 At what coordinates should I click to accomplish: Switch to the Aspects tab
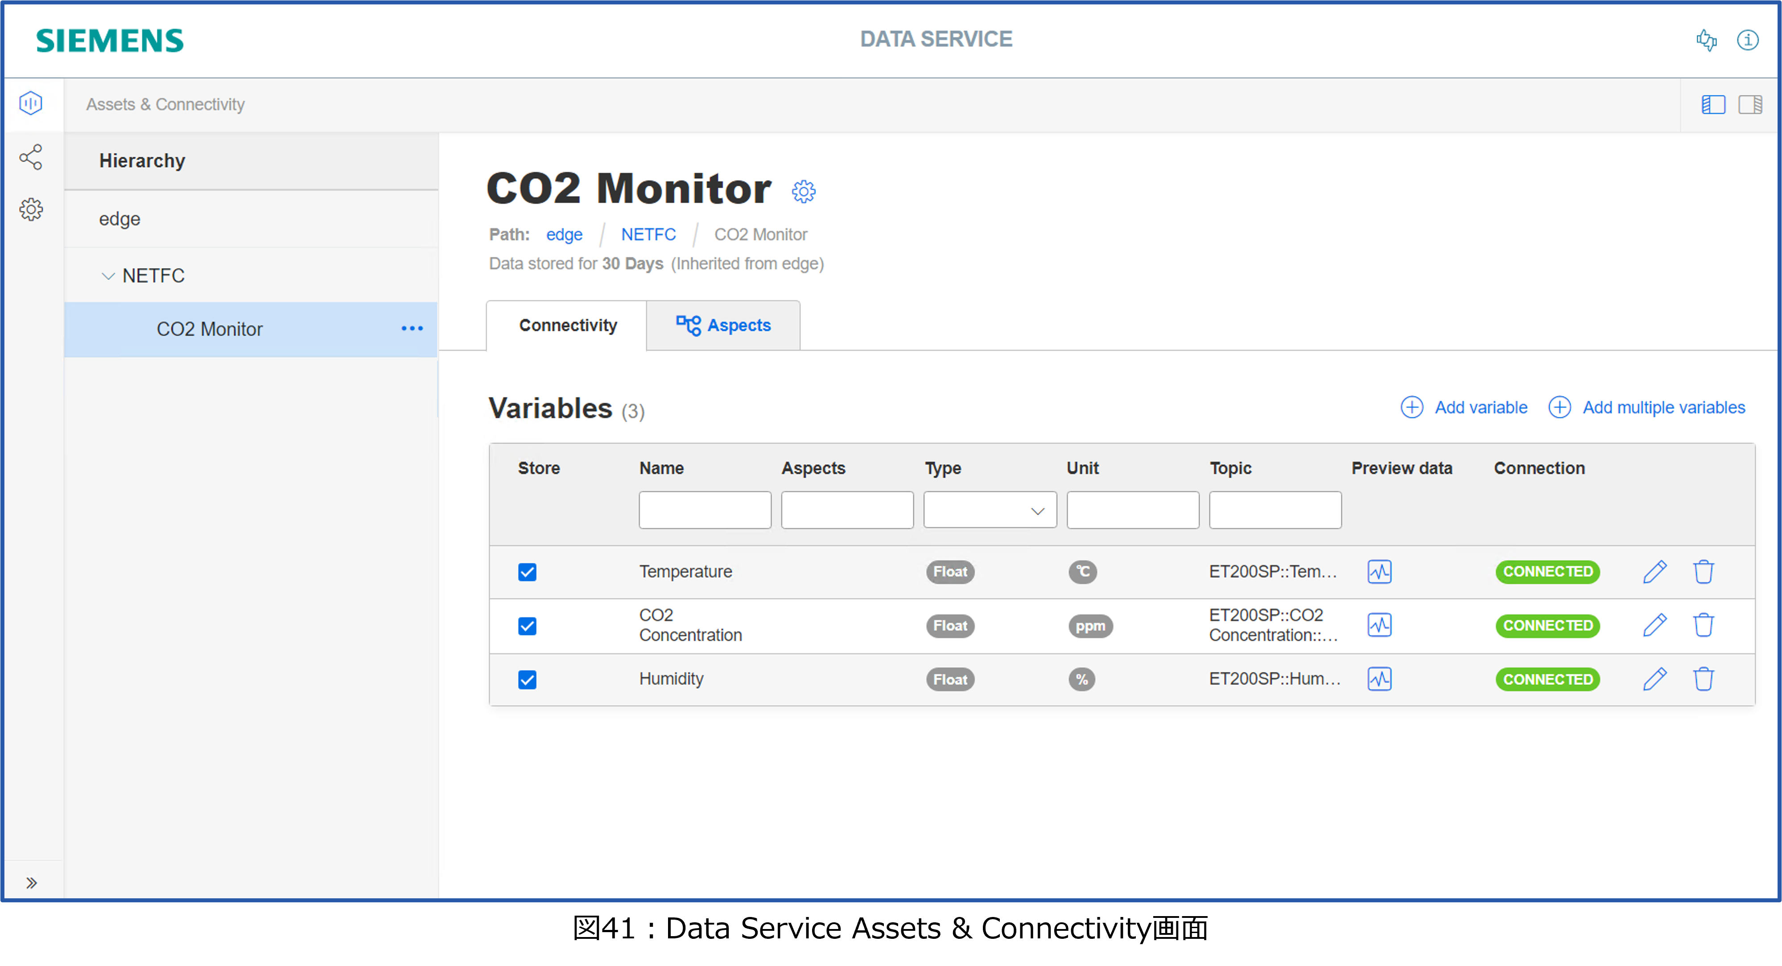(x=723, y=325)
